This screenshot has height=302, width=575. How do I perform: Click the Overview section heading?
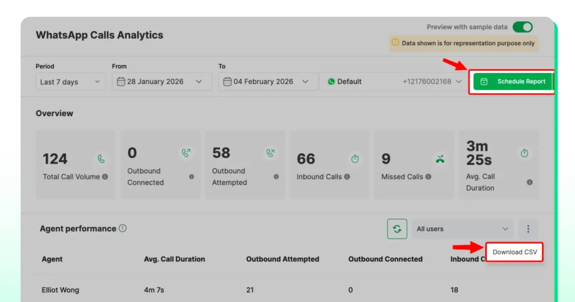point(54,113)
